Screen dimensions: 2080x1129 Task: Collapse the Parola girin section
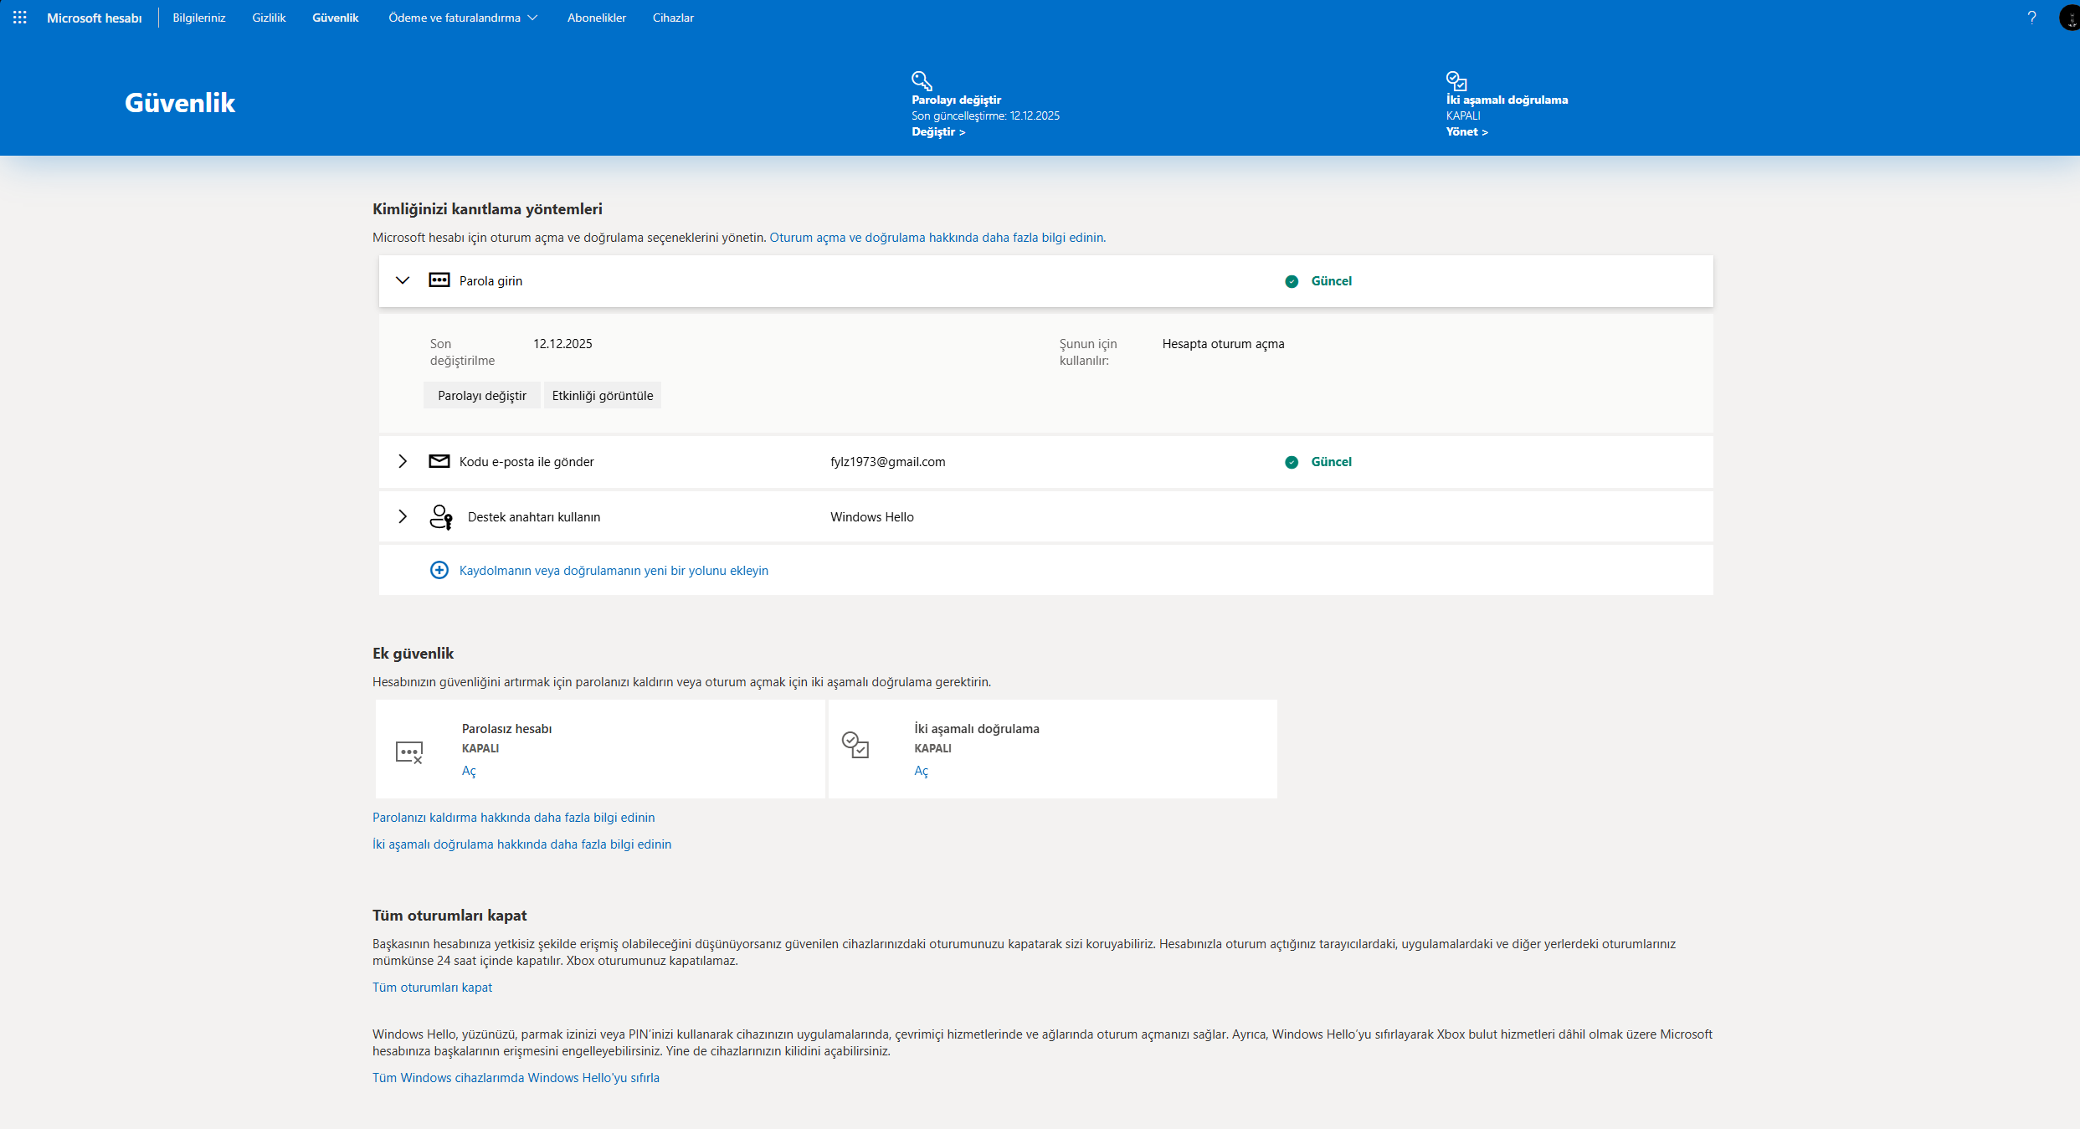pyautogui.click(x=403, y=280)
